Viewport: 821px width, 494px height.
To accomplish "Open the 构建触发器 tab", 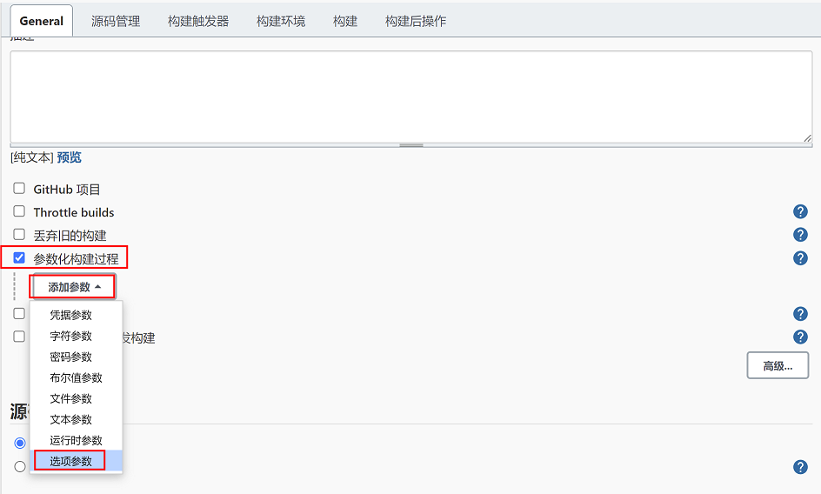I will [x=198, y=21].
